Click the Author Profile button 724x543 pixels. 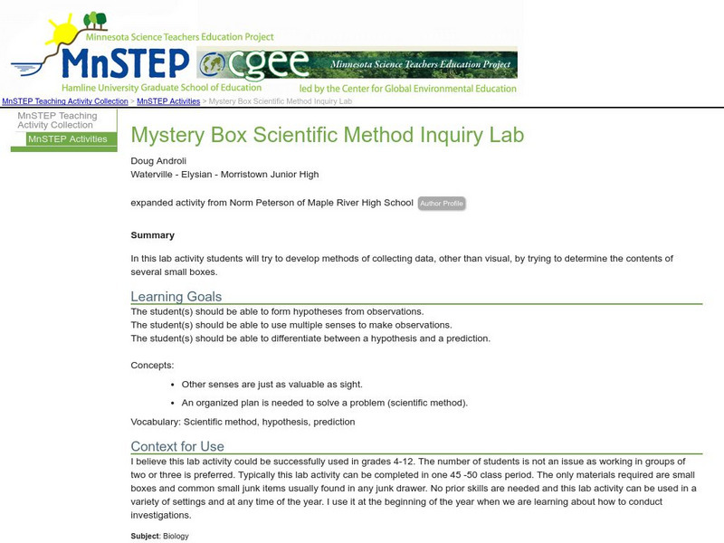tap(442, 204)
